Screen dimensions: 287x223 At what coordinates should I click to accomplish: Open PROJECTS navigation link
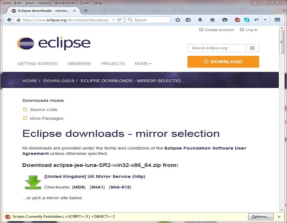coord(113,64)
